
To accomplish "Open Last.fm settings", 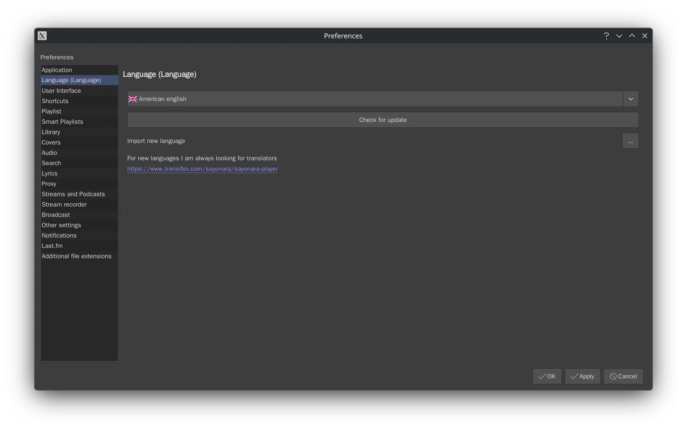I will click(79, 246).
